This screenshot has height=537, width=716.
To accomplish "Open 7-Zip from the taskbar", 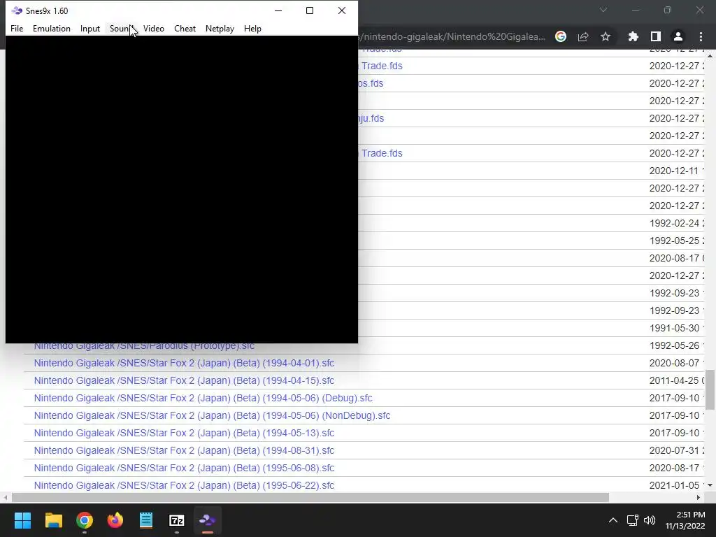I will [x=177, y=520].
